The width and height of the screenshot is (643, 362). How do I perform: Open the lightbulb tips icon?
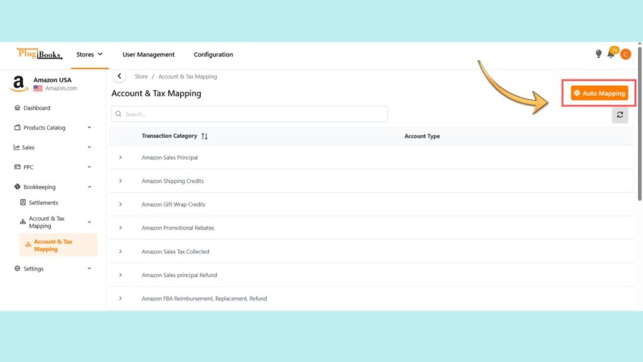(598, 54)
